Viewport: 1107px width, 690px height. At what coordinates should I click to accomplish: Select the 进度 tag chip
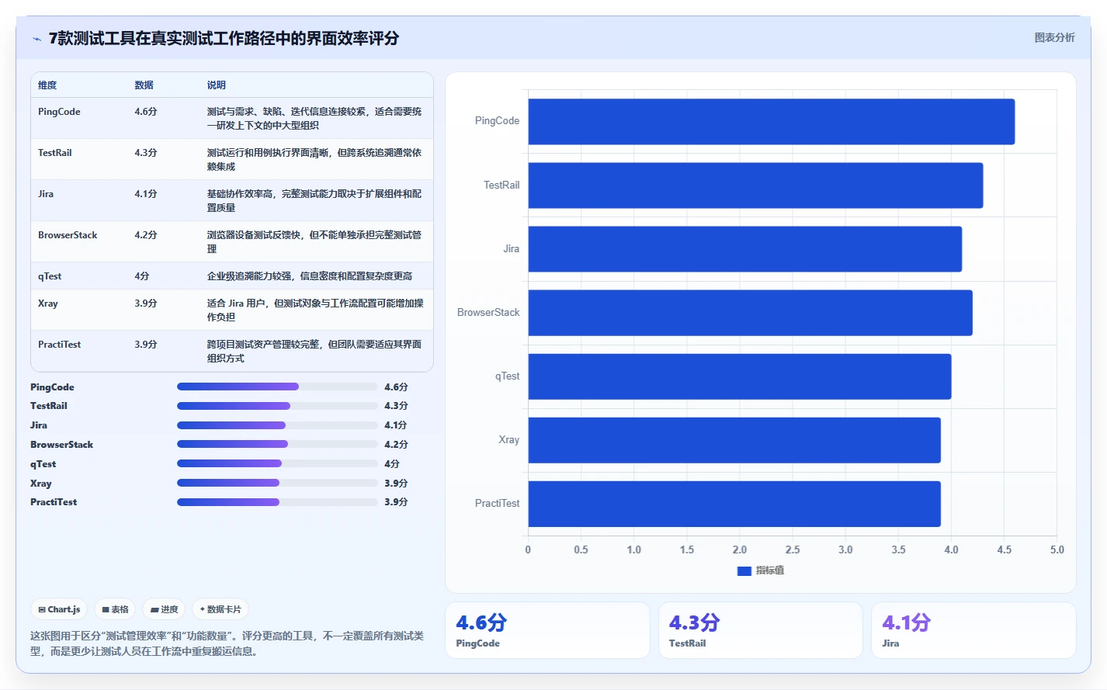164,609
